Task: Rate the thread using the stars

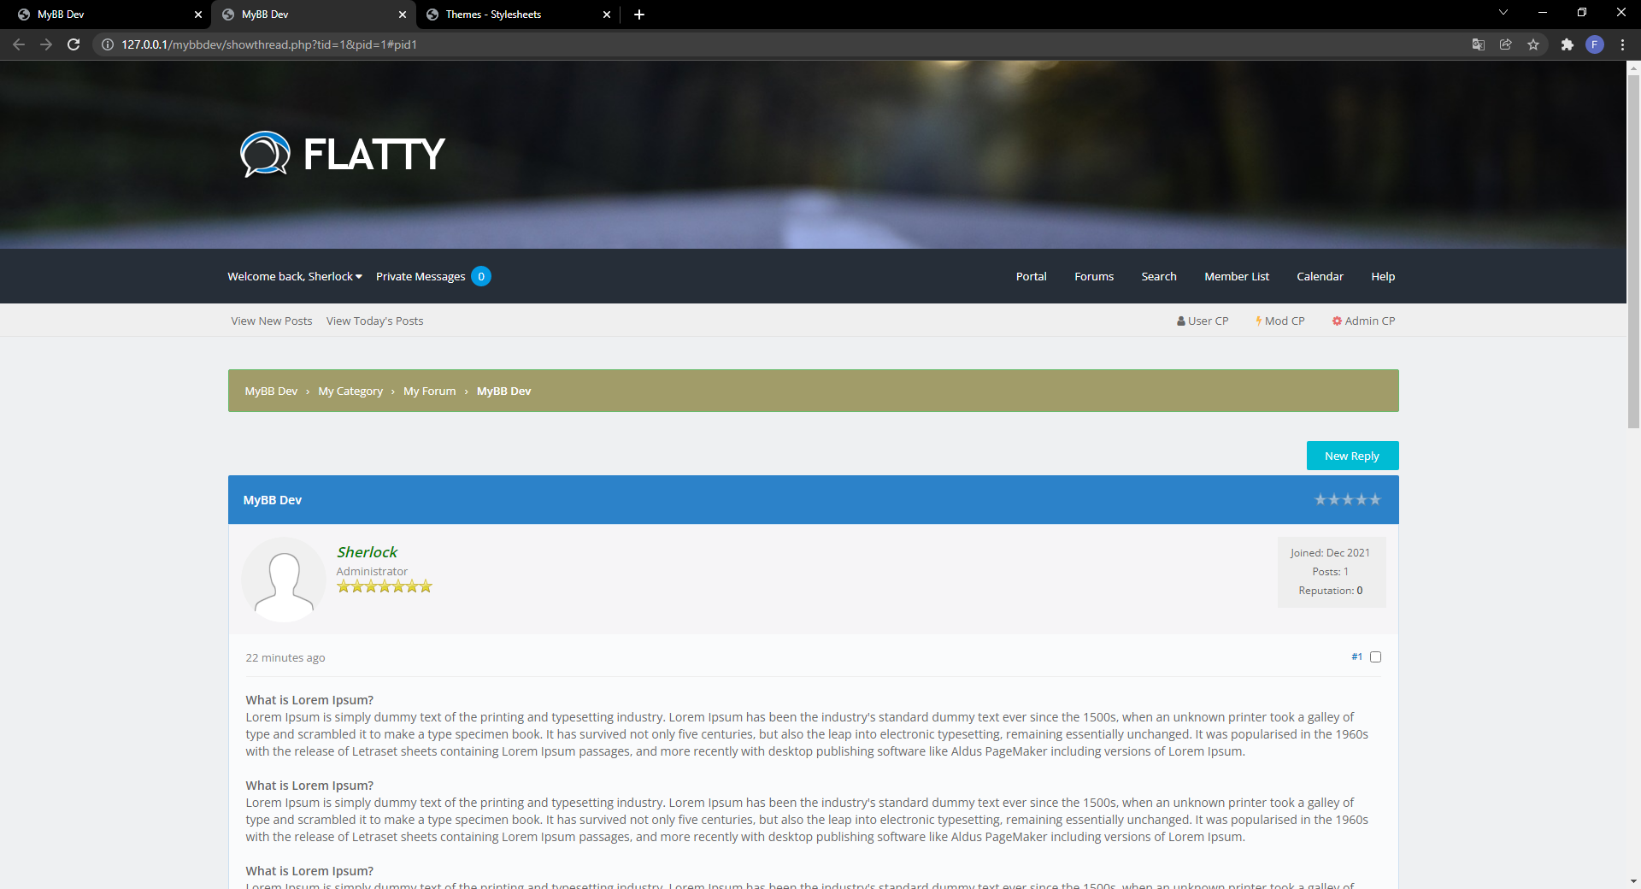Action: [1347, 499]
